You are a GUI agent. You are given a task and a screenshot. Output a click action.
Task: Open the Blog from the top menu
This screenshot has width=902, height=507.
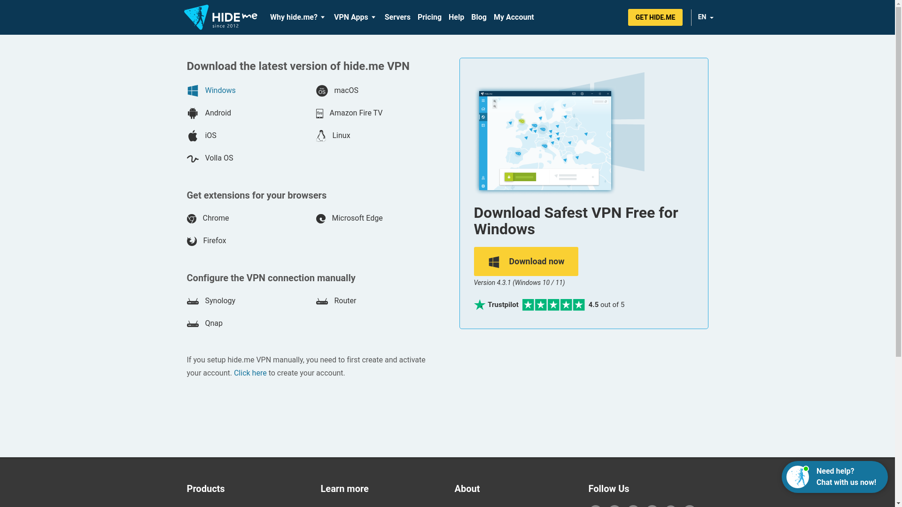click(479, 17)
